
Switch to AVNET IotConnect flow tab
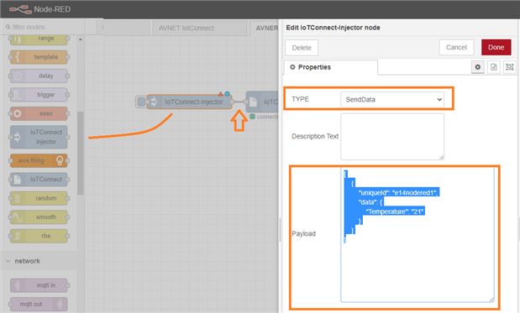tap(200, 29)
